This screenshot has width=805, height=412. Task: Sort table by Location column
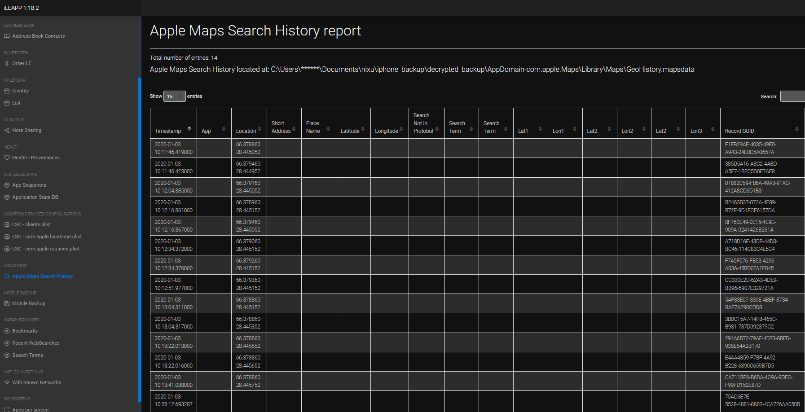[249, 123]
